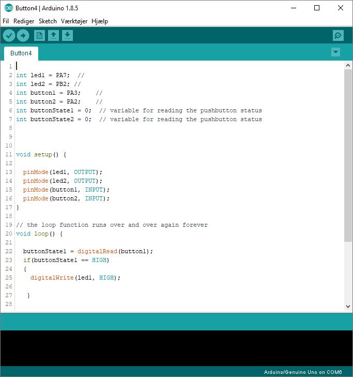Maximize the Arduino window

pos(317,8)
